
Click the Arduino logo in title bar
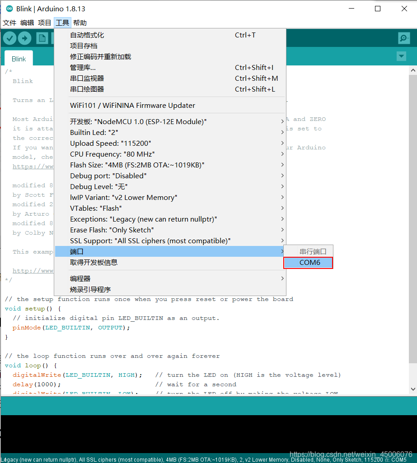click(9, 9)
